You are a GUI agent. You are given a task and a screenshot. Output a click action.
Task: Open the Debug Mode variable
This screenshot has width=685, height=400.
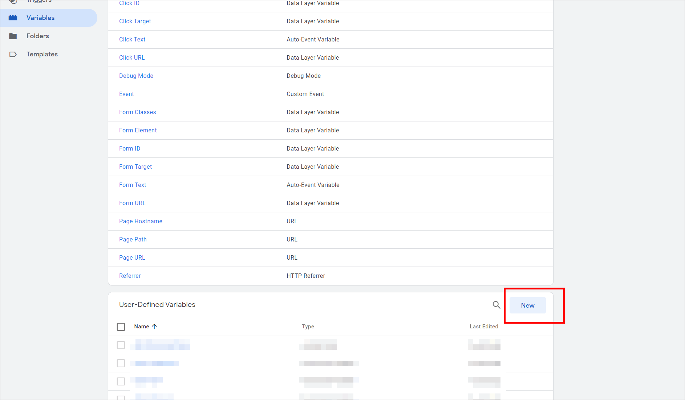(x=136, y=76)
